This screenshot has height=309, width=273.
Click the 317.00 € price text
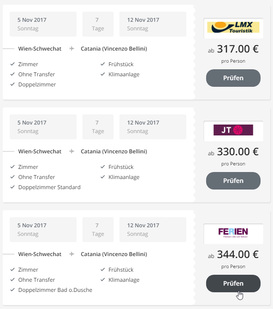coord(238,49)
